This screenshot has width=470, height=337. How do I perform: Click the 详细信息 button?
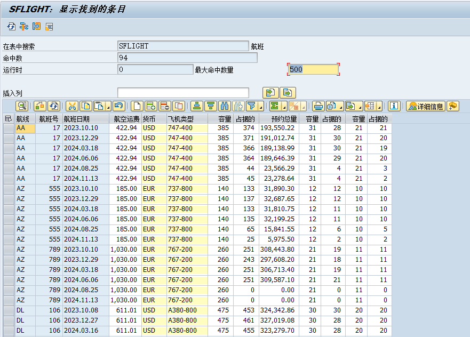(x=425, y=106)
